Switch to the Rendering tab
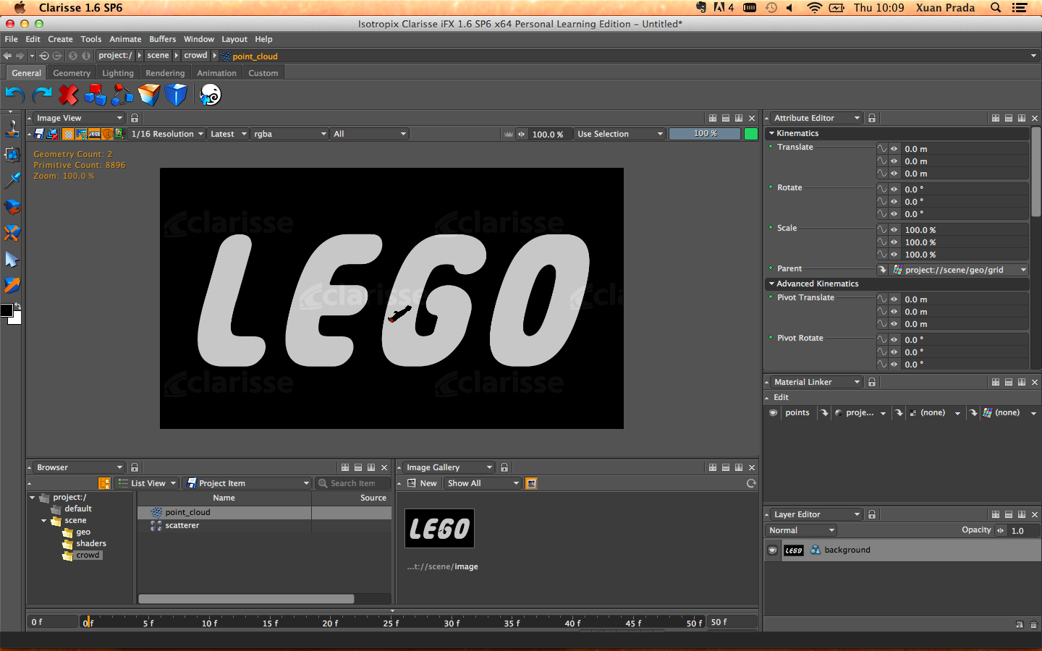Viewport: 1042px width, 651px height. [165, 73]
